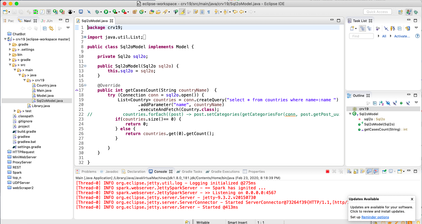The image size is (422, 224).
Task: Switch to the Problems tab
Action: [86, 172]
